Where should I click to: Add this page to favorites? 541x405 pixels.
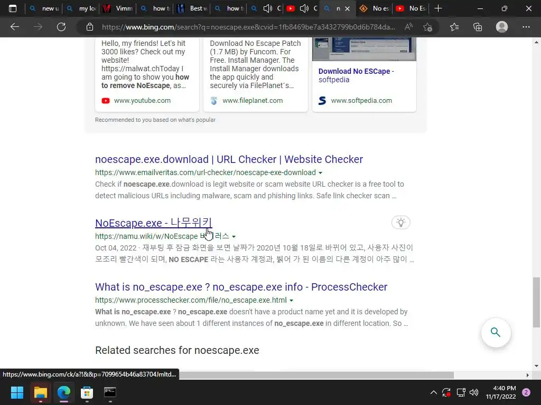pos(427,27)
